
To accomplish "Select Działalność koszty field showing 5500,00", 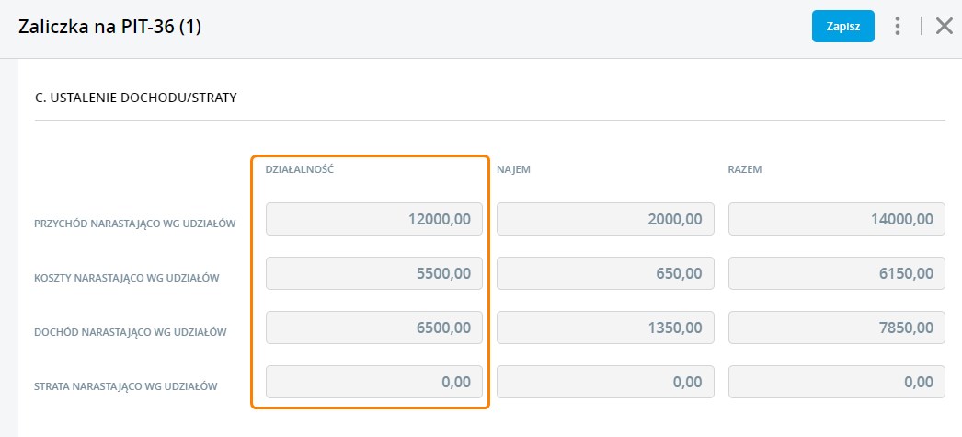I will pos(373,273).
